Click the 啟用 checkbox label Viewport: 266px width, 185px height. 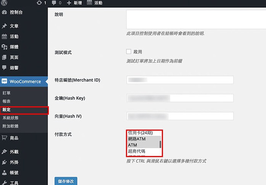pyautogui.click(x=138, y=52)
